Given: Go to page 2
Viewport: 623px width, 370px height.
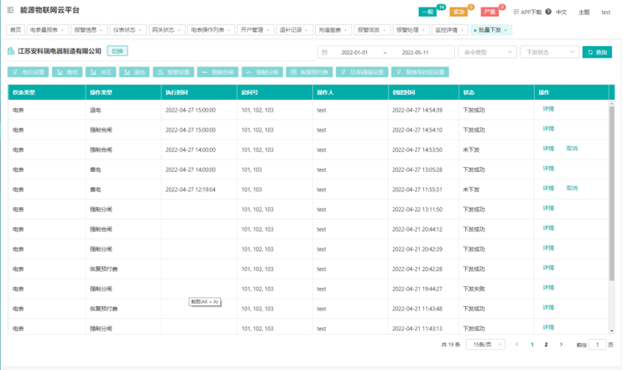Looking at the screenshot, I should pyautogui.click(x=546, y=345).
